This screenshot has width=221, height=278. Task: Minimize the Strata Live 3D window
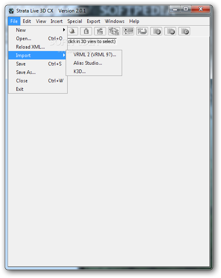(x=175, y=9)
